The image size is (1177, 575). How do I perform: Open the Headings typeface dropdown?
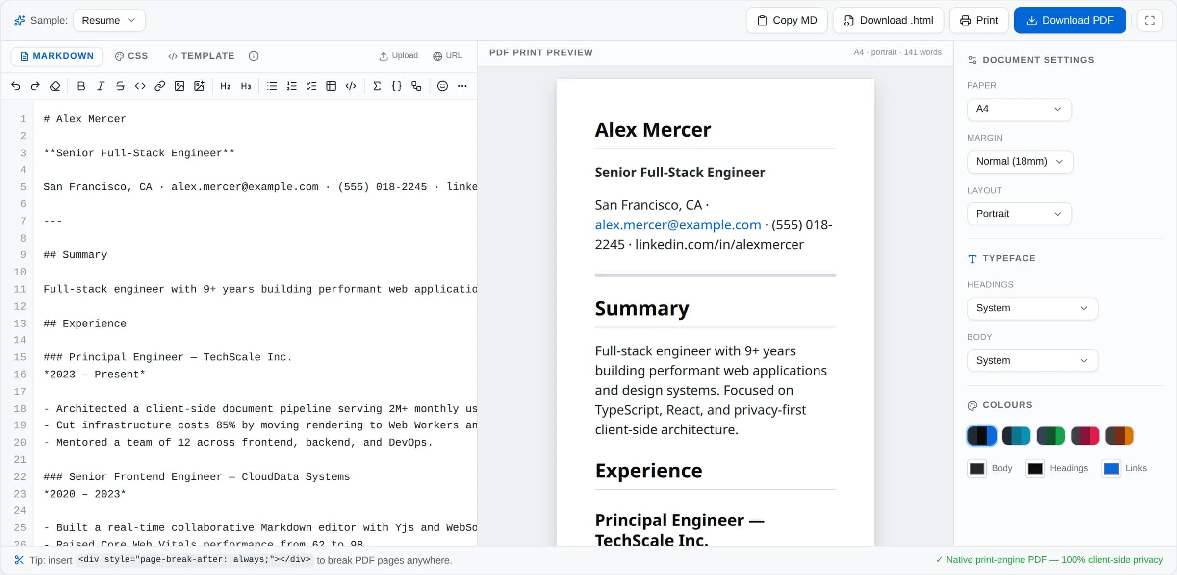point(1032,308)
